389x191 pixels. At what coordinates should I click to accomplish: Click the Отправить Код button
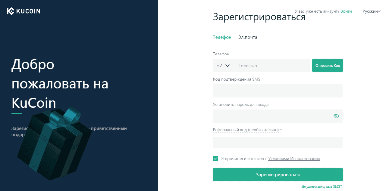coord(328,66)
